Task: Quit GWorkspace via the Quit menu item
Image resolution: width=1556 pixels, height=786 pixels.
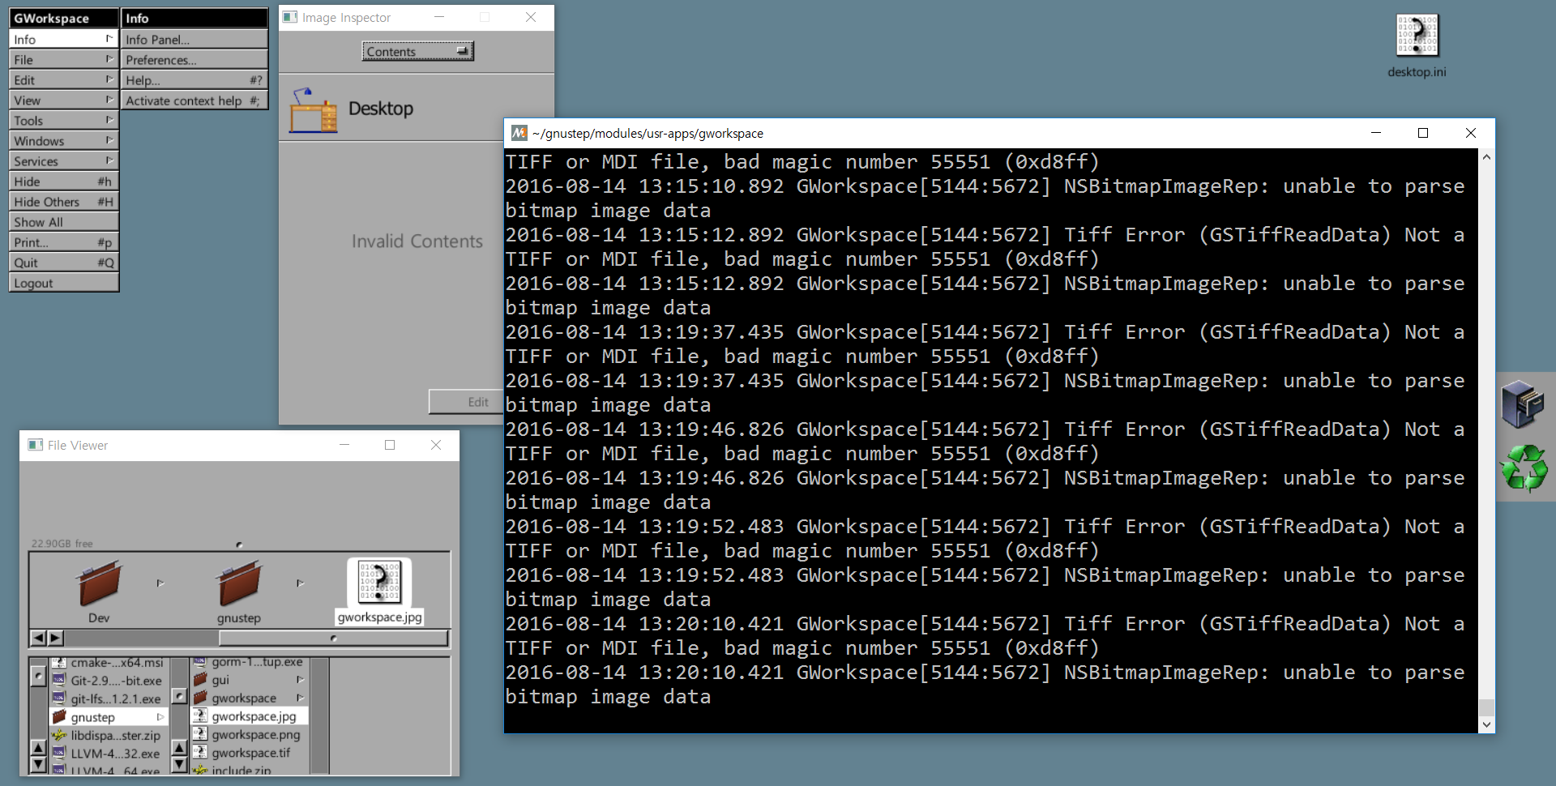Action: [x=64, y=263]
